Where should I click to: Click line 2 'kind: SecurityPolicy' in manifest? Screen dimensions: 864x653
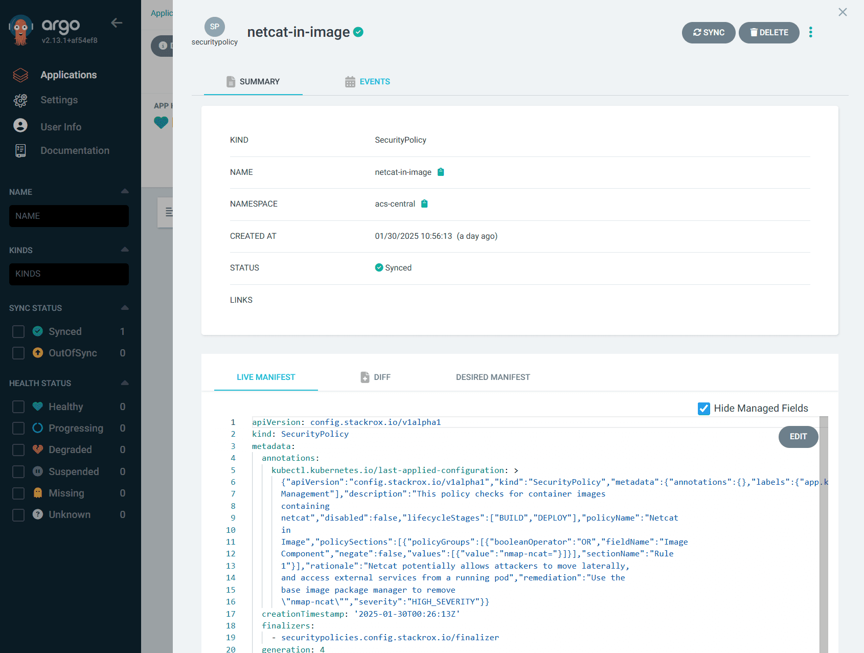[x=300, y=434]
